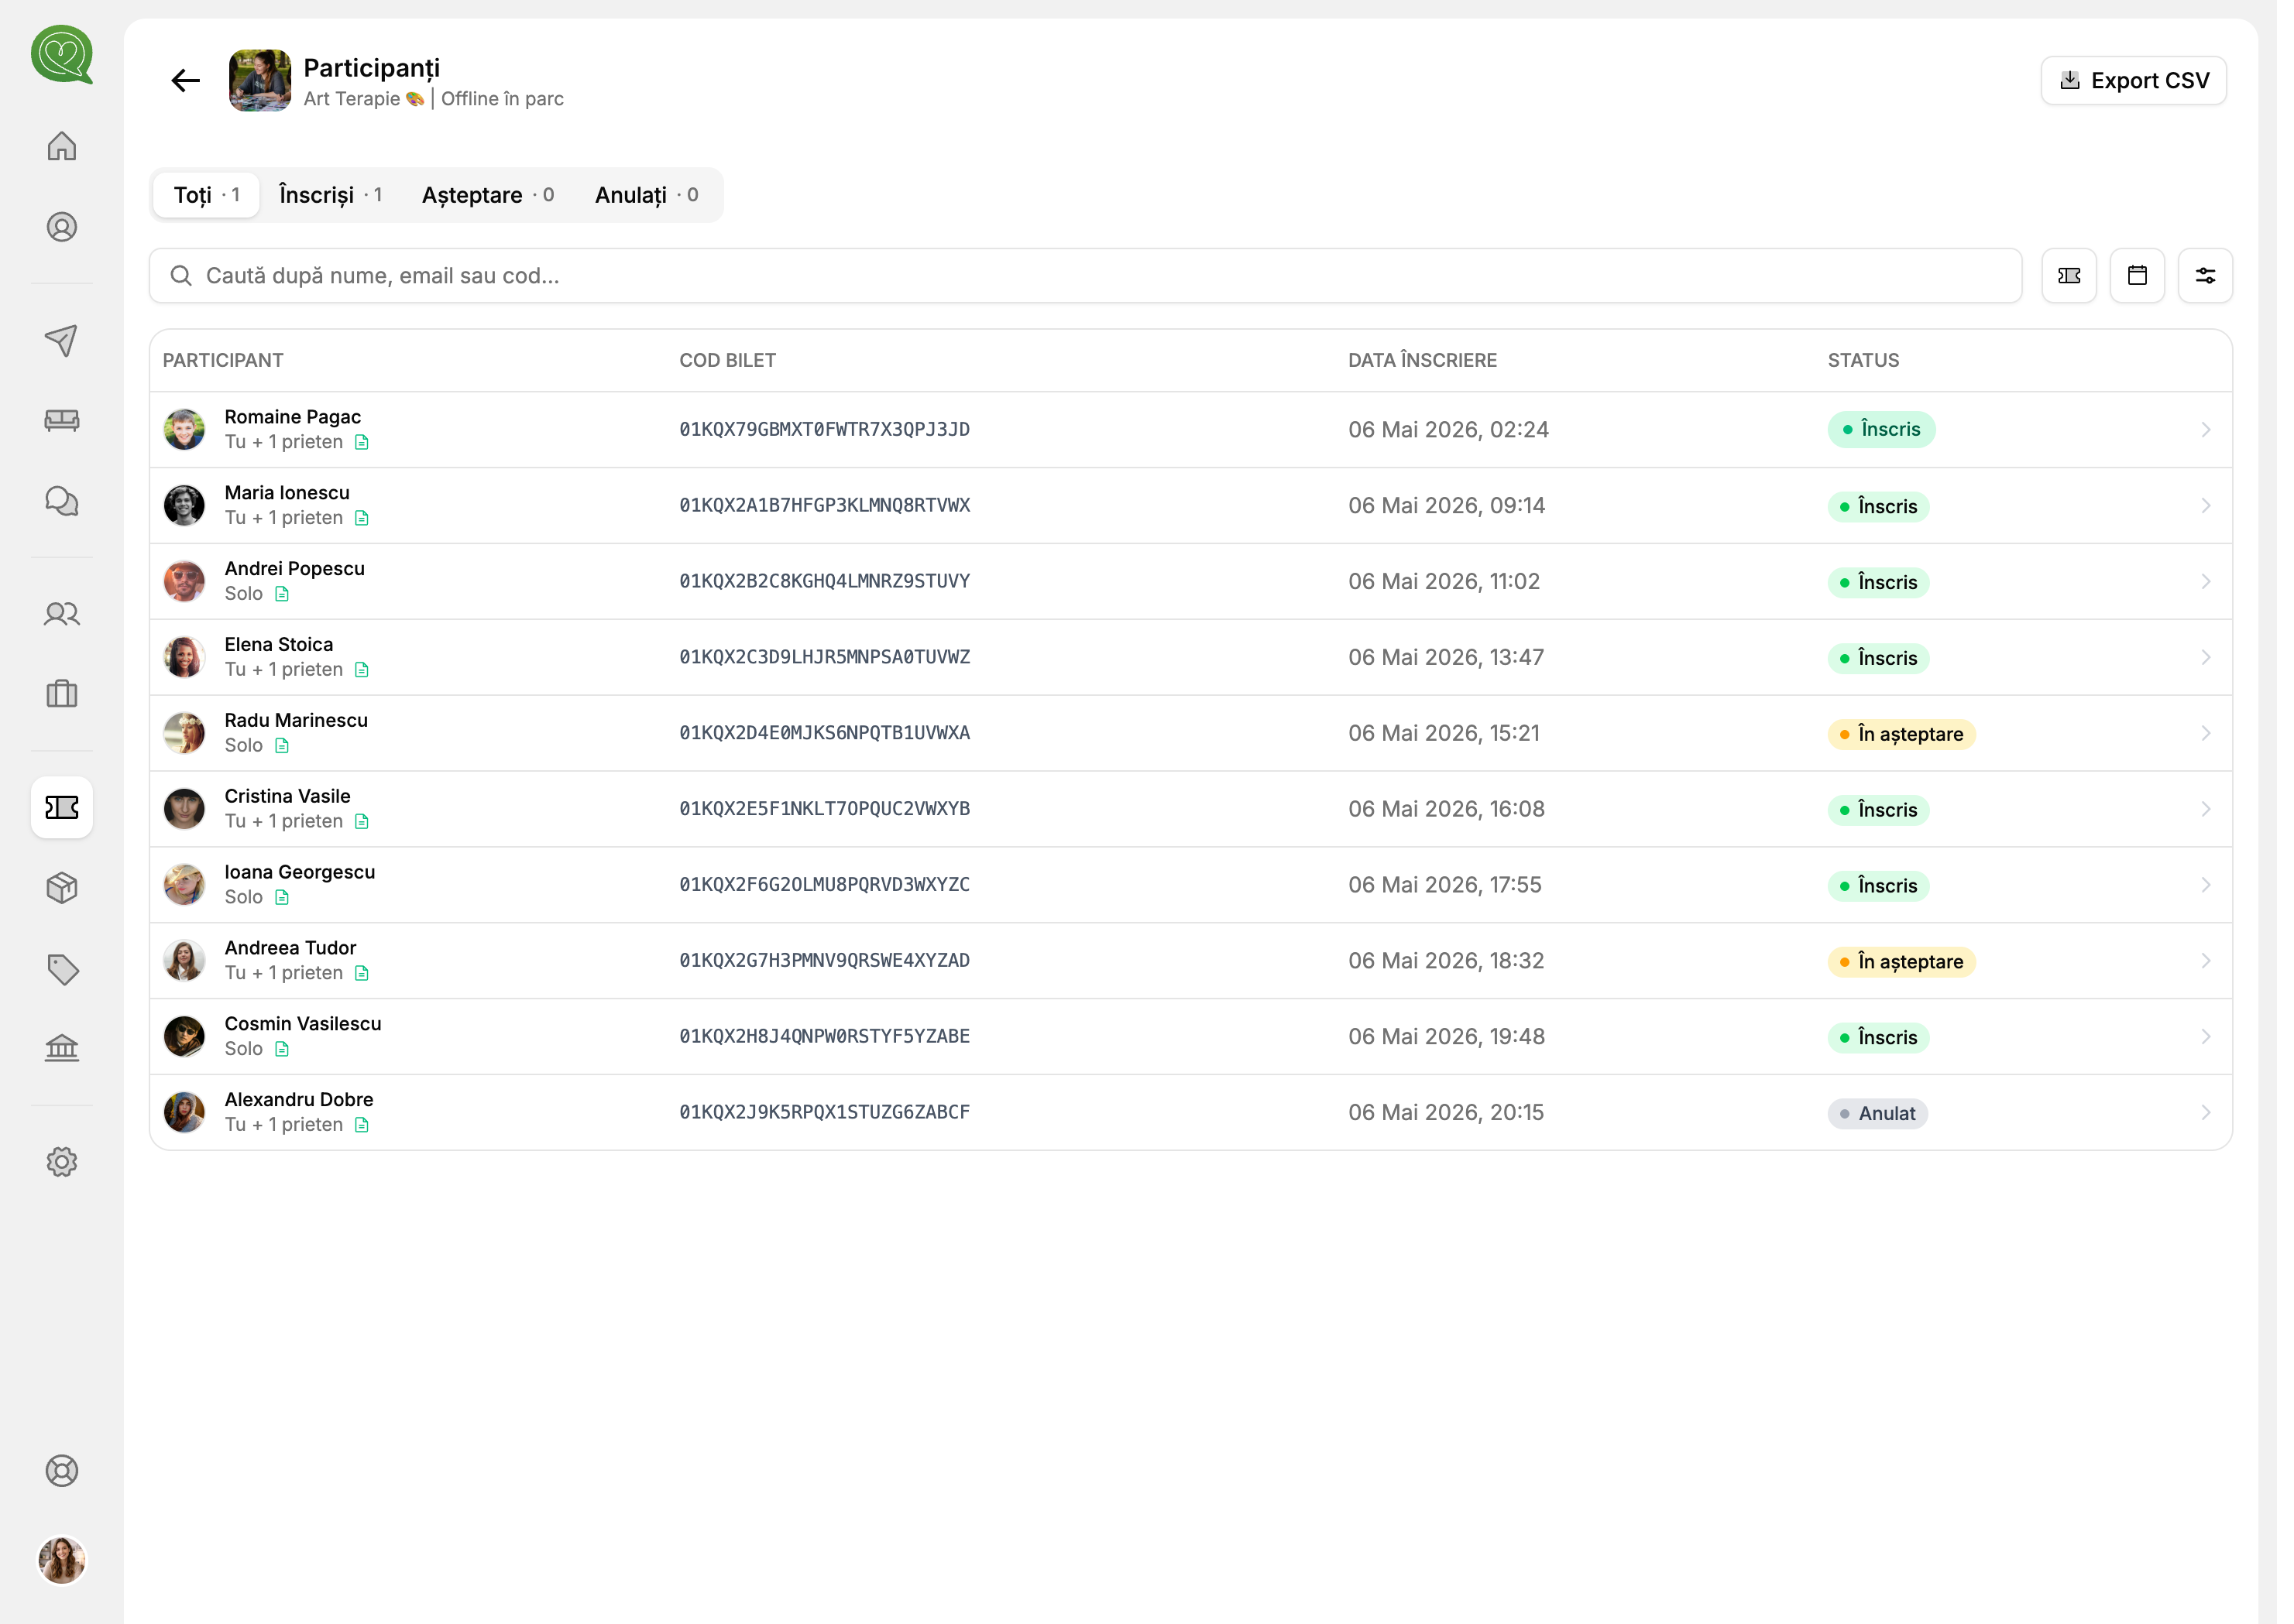Screen dimensions: 2294x1624
Task: Open the bank building icon in sidebar
Action: 62,1049
